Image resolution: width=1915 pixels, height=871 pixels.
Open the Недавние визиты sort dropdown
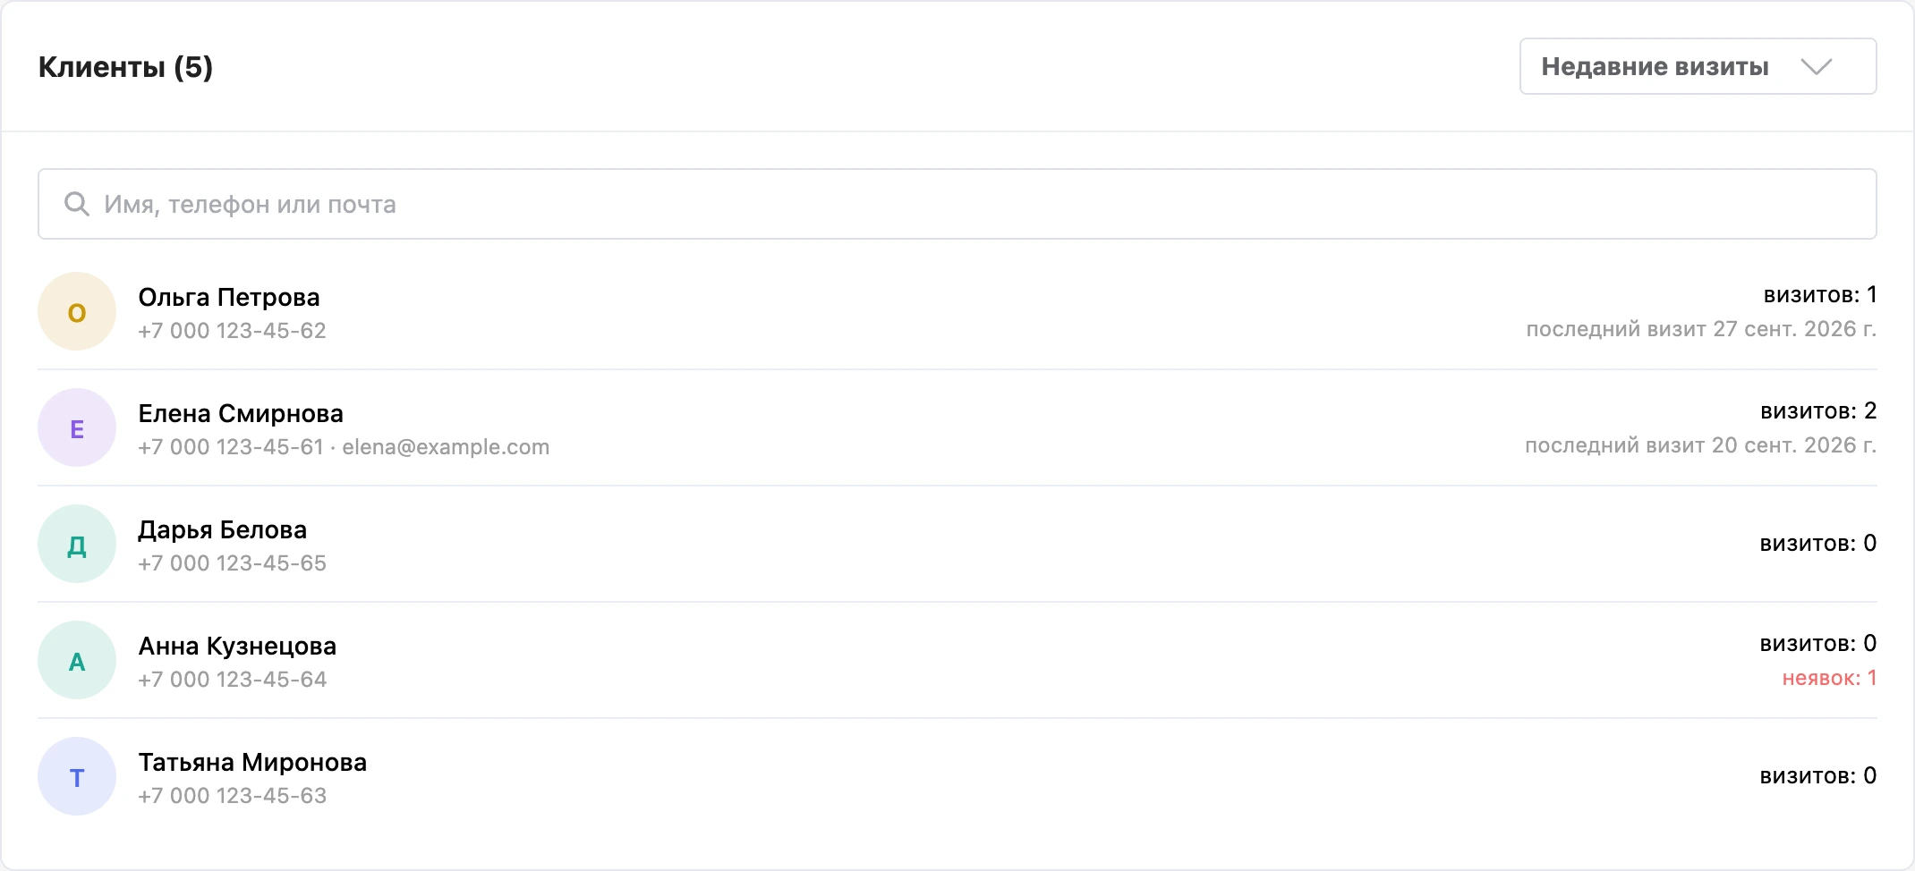pos(1698,66)
